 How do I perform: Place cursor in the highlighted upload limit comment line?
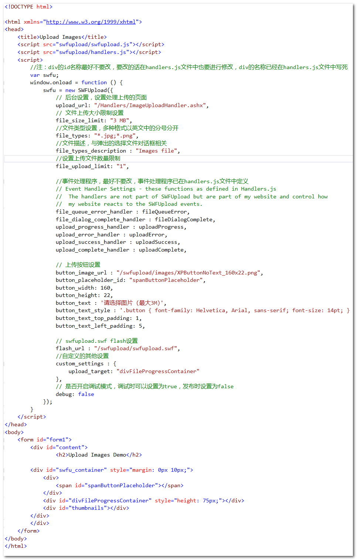pyautogui.click(x=88, y=158)
